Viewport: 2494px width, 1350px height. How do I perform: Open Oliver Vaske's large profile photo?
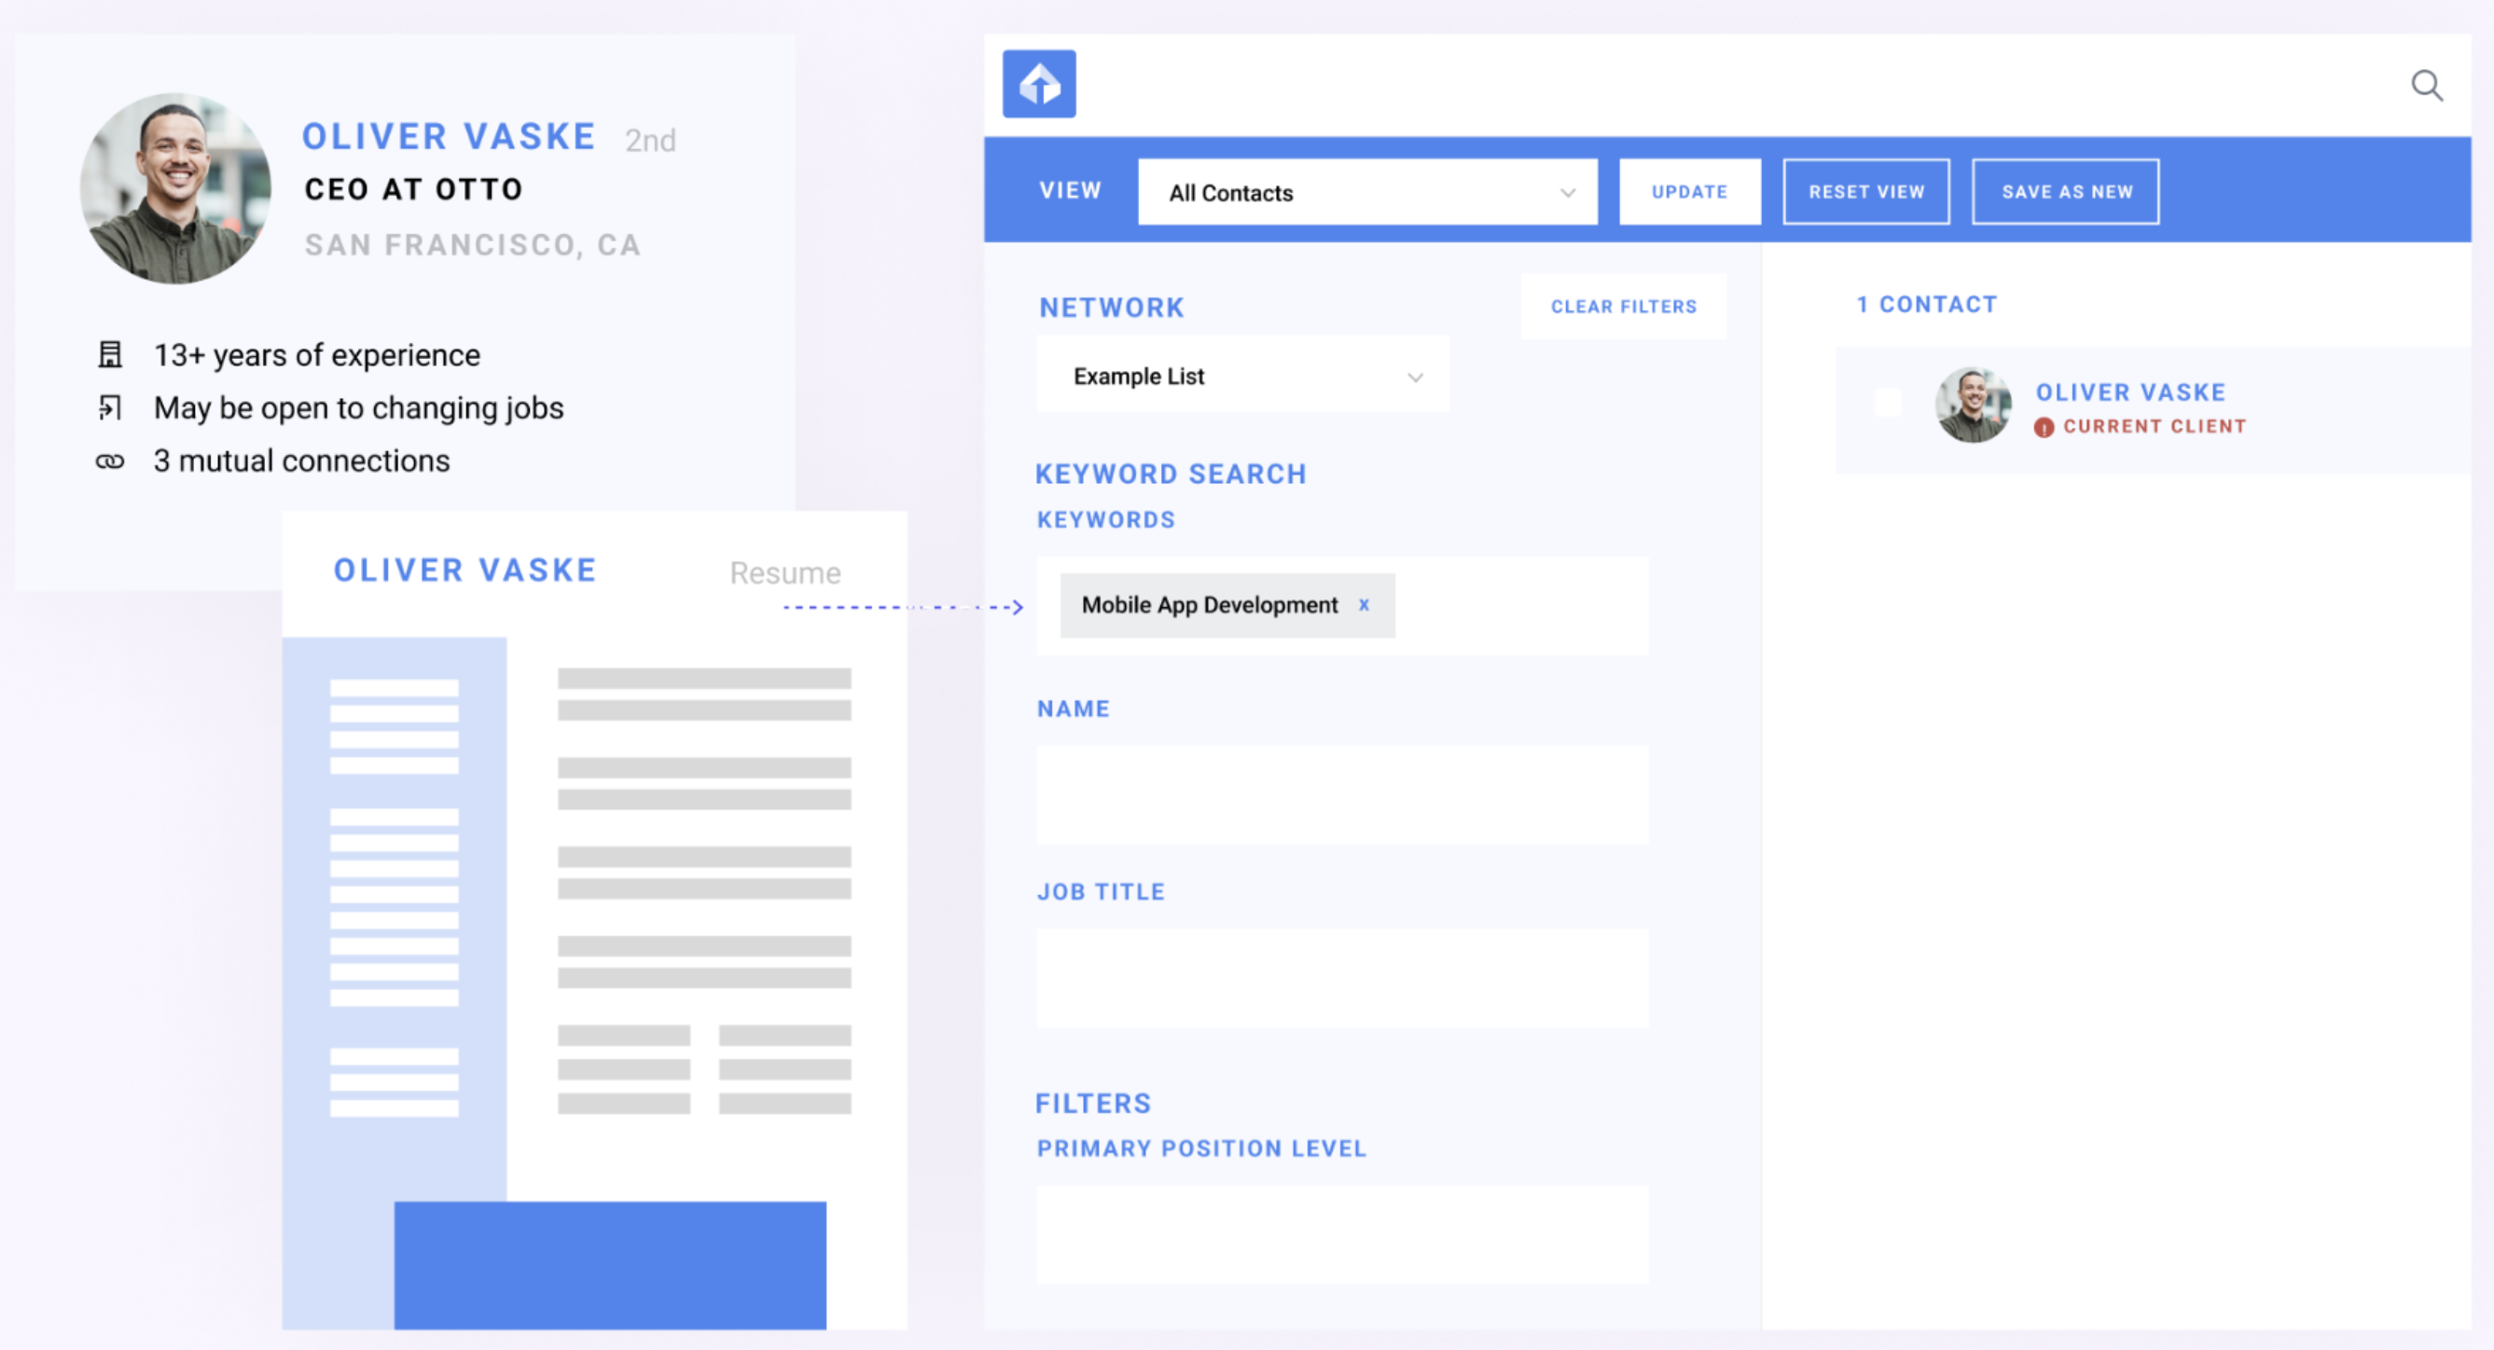[x=175, y=187]
